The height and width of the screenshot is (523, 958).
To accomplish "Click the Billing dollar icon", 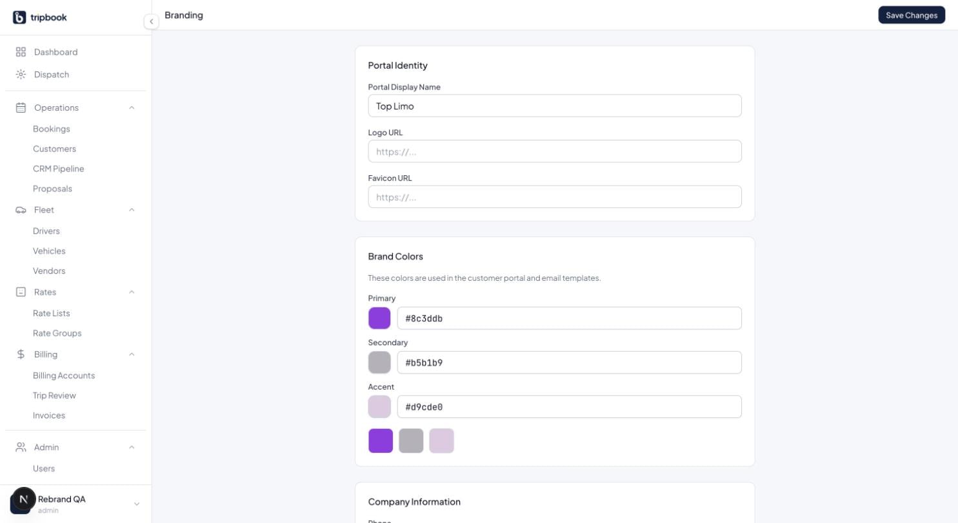I will [21, 354].
